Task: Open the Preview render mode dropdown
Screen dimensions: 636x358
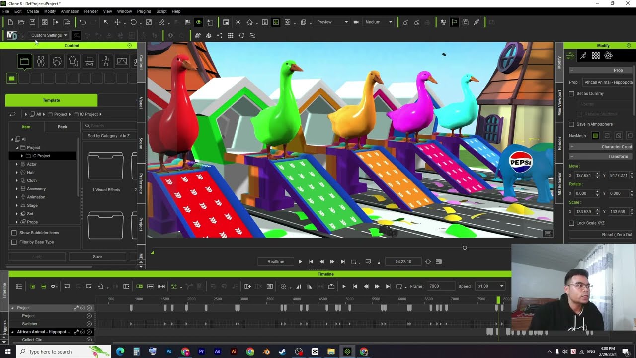Action: pos(332,22)
